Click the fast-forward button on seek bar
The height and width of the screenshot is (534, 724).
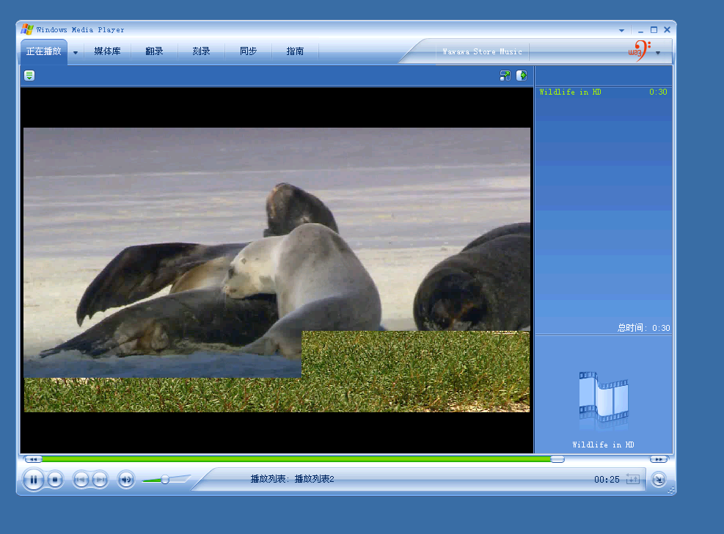tap(658, 459)
